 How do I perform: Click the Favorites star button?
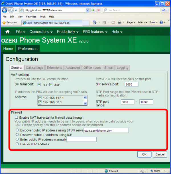coord(9,22)
